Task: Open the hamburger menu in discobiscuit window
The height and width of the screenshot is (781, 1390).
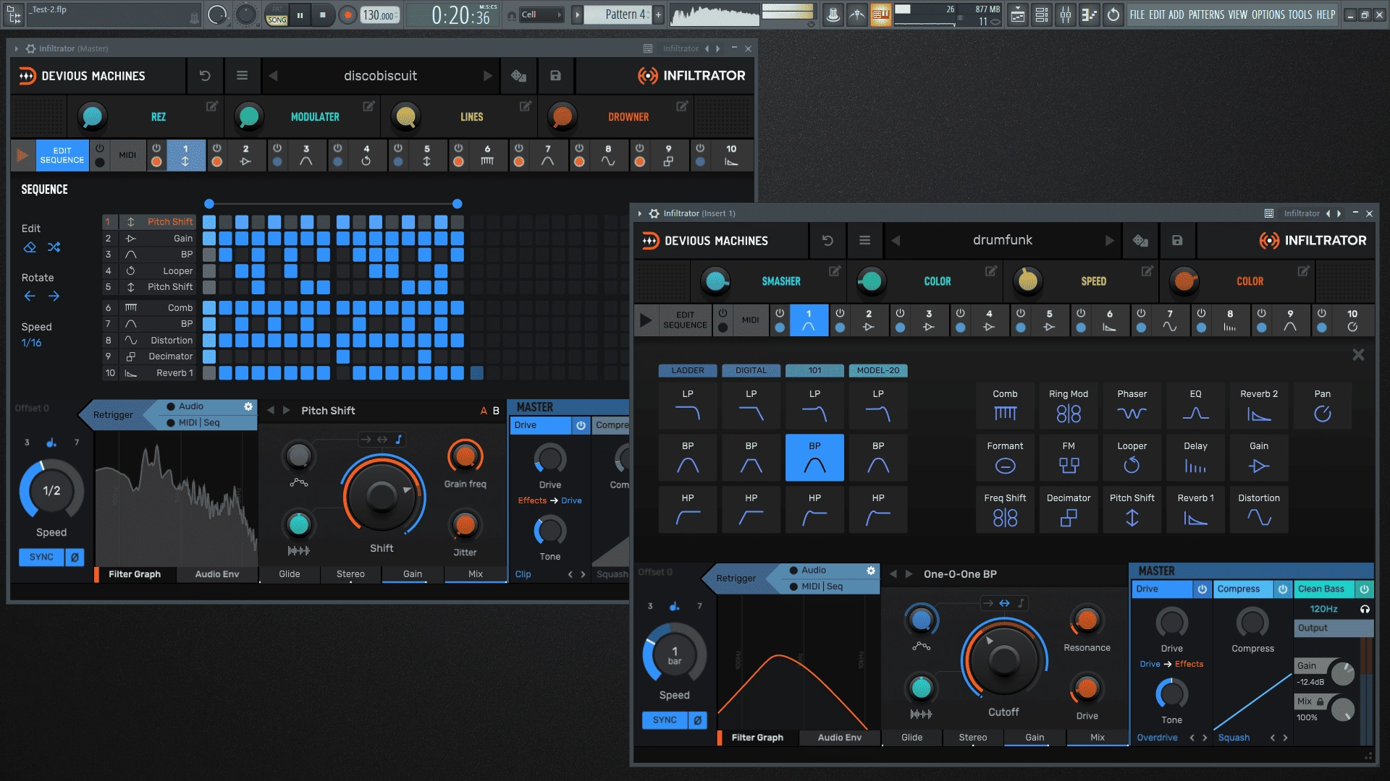Action: click(242, 76)
